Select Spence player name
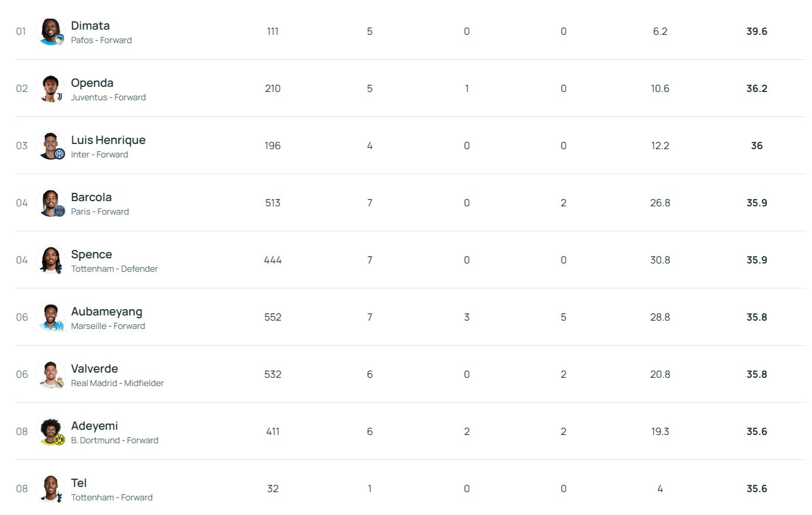This screenshot has width=812, height=515. click(x=92, y=254)
